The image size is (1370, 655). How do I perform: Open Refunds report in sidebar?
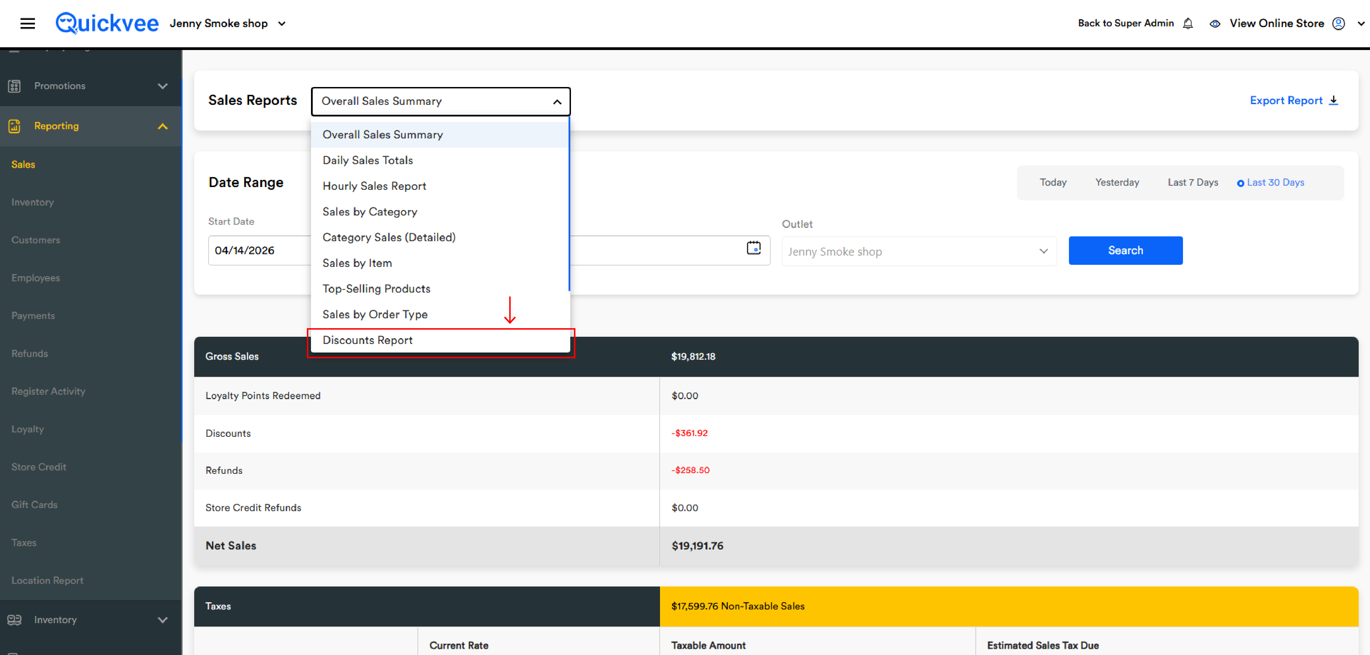click(x=30, y=354)
